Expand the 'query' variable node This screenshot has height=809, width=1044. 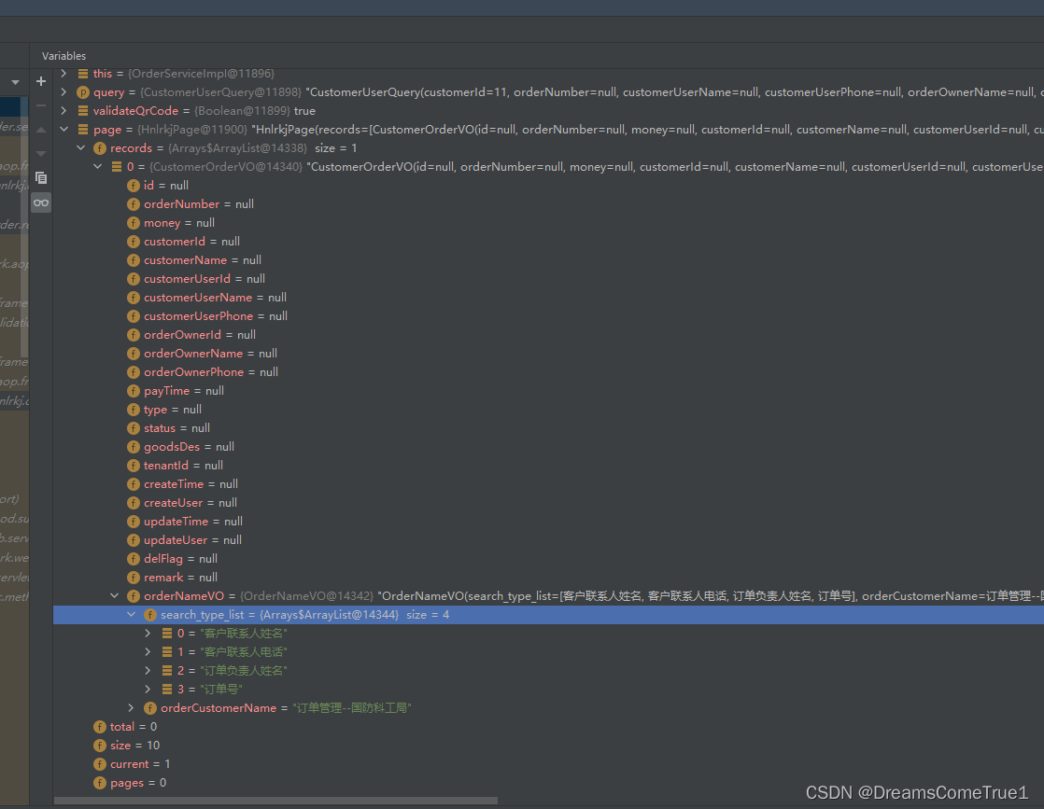63,91
